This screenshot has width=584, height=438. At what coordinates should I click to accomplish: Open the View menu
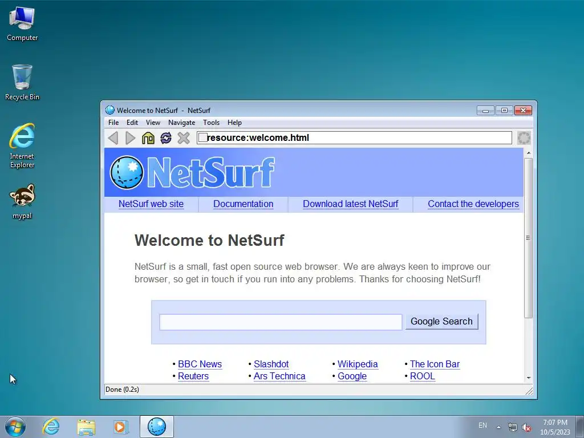(x=153, y=123)
